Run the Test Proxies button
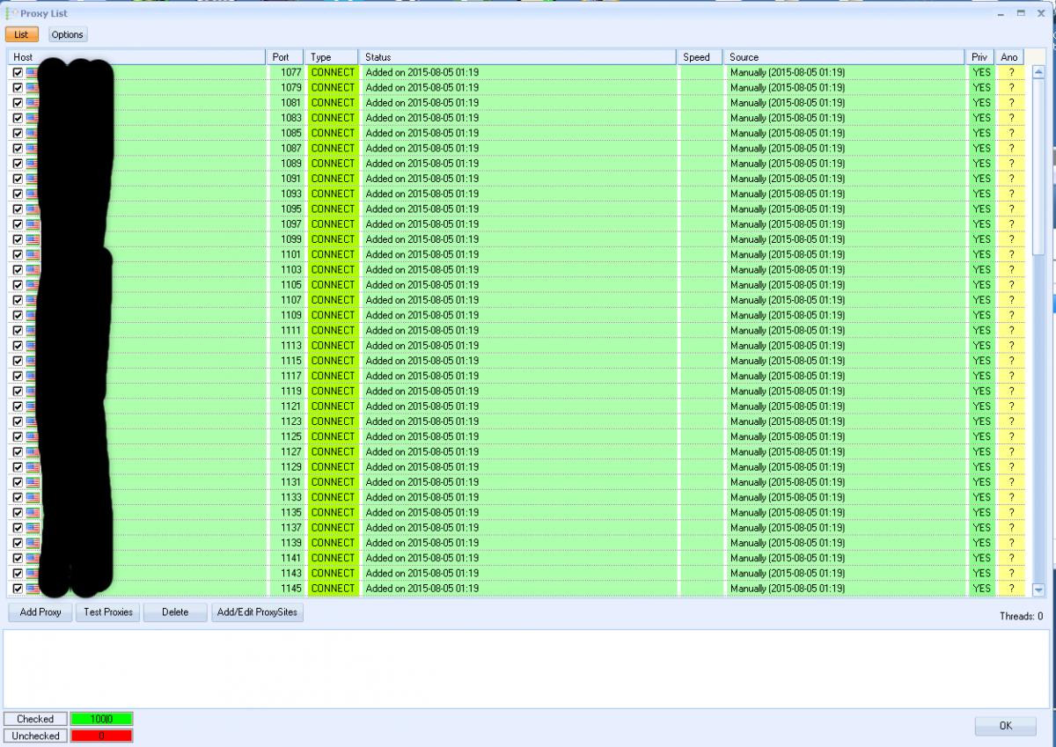This screenshot has width=1056, height=747. [x=108, y=612]
